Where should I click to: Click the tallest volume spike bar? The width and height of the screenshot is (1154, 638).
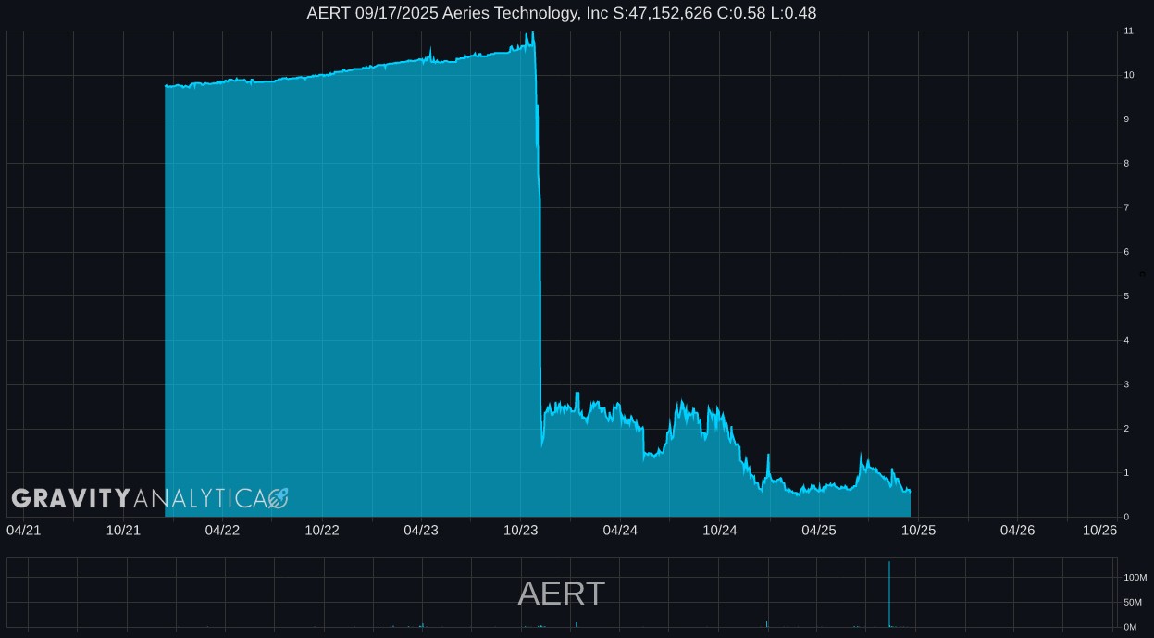[x=889, y=594]
